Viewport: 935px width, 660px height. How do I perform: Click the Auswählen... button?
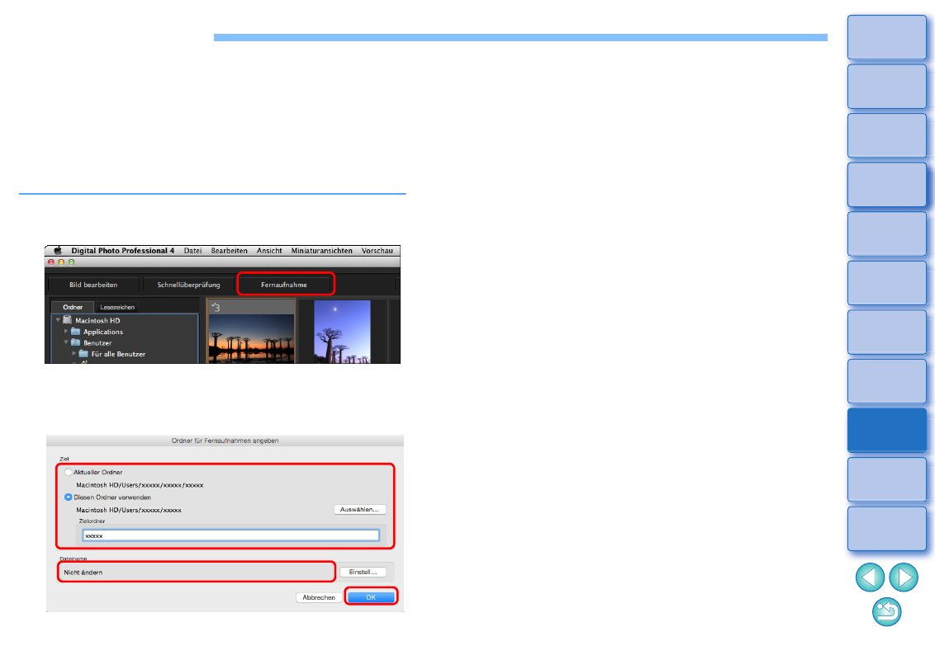(x=359, y=509)
